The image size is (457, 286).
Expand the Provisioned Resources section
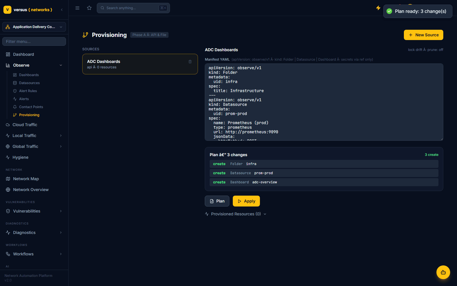tap(236, 214)
